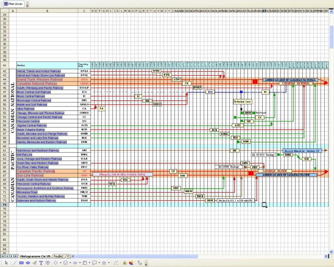This screenshot has width=334, height=267.
Task: Select column A header
Action: [13, 11]
